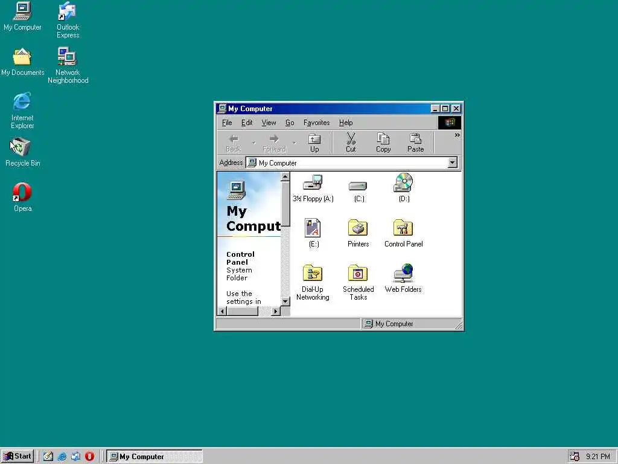The width and height of the screenshot is (618, 464).
Task: Open the Help menu
Action: [346, 123]
